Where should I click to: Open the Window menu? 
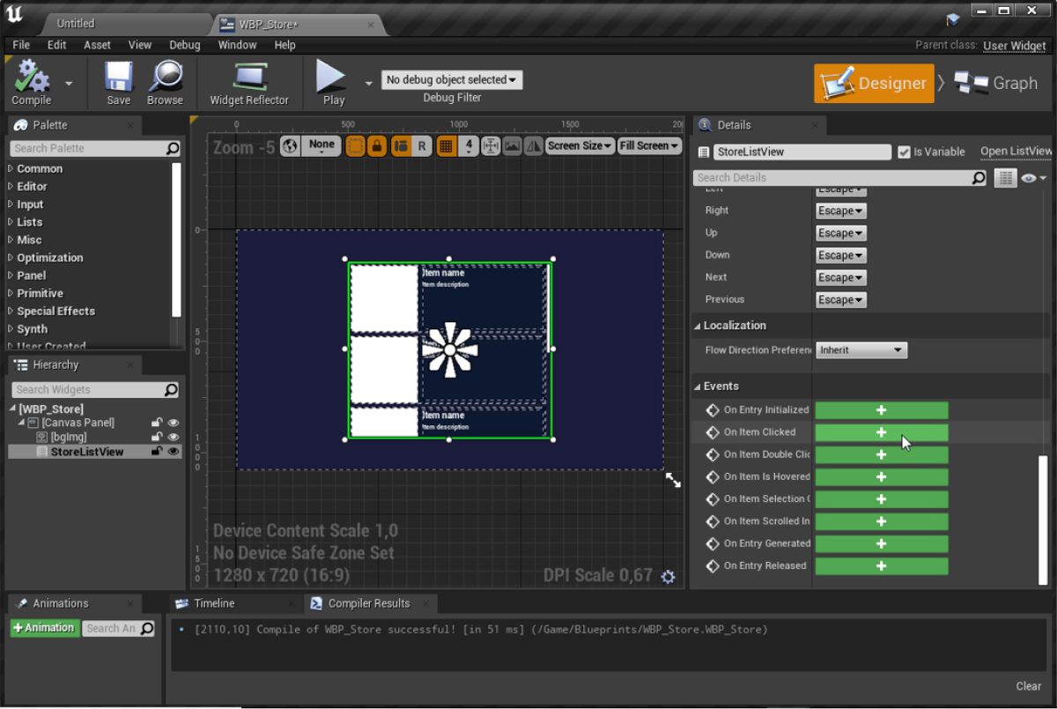pyautogui.click(x=237, y=45)
